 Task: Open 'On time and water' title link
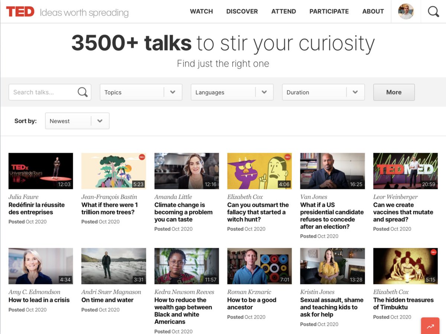click(x=107, y=300)
